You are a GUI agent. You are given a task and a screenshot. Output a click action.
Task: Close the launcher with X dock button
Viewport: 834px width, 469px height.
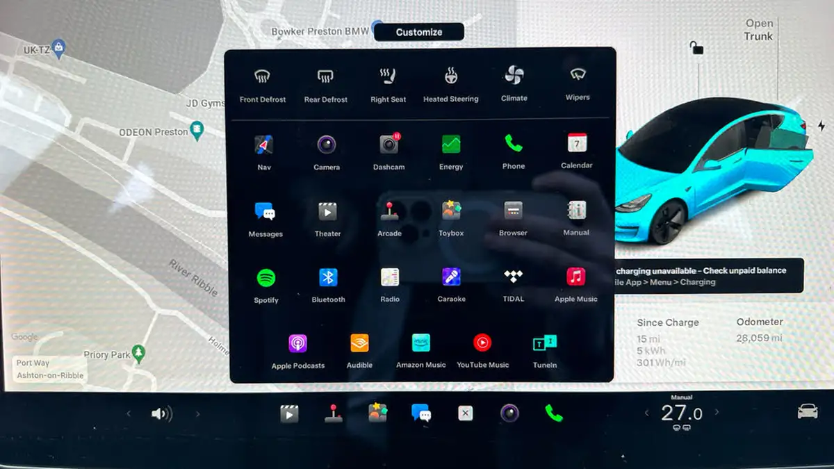pos(466,413)
